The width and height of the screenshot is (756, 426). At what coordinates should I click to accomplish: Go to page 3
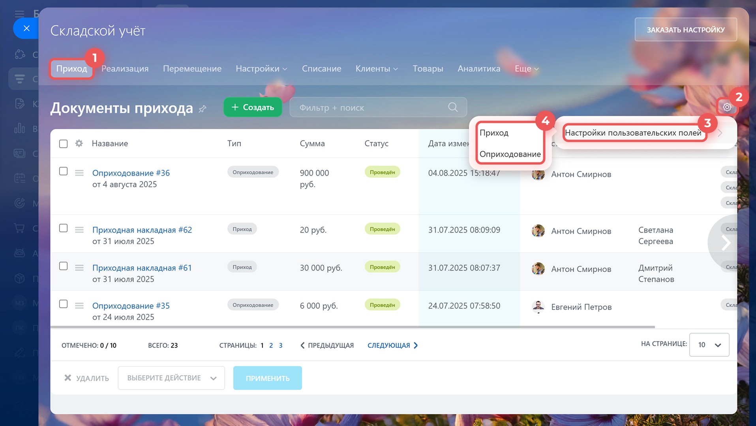click(x=281, y=345)
